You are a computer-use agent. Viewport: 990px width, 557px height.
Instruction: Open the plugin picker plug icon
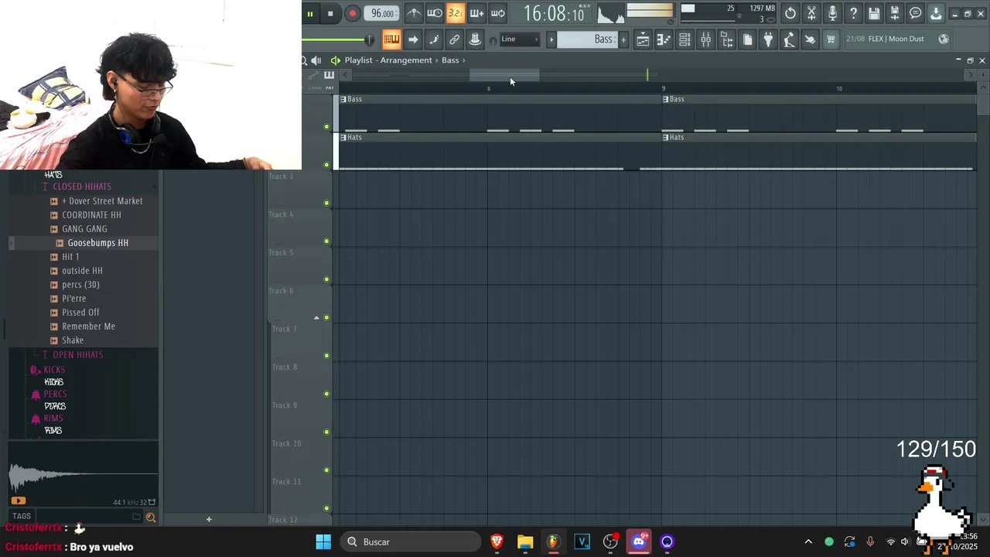click(x=768, y=39)
